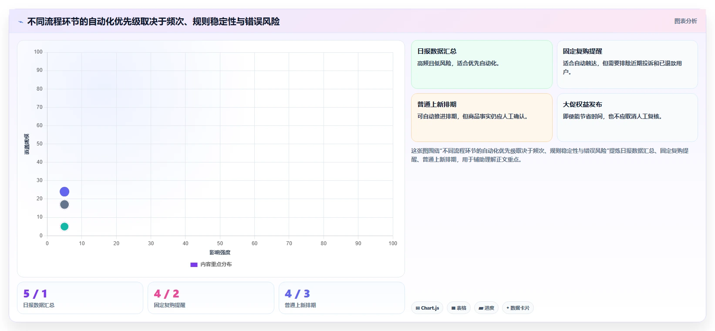
Task: Click the 覆盖规模 y-axis title
Action: pos(27,144)
